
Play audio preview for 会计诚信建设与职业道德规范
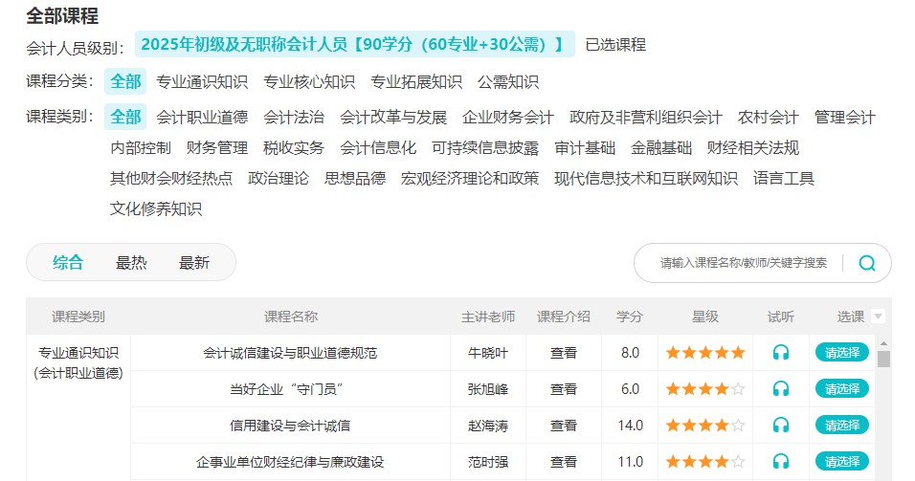[781, 353]
